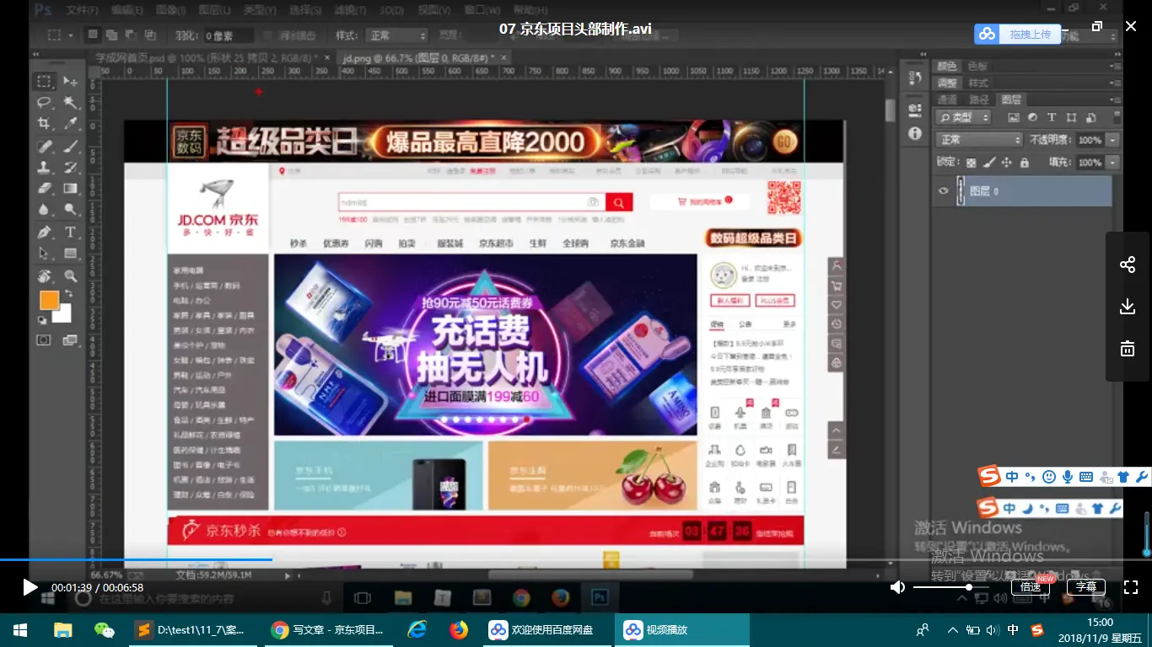1152x647 pixels.
Task: Toggle type layer filter in Layers panel
Action: point(1052,117)
